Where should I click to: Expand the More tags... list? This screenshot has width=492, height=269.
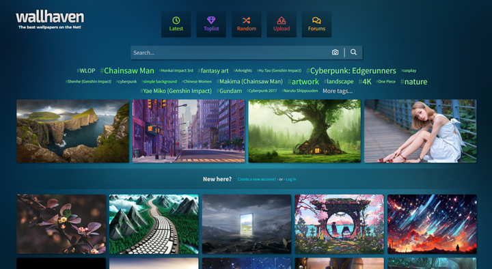tap(338, 91)
